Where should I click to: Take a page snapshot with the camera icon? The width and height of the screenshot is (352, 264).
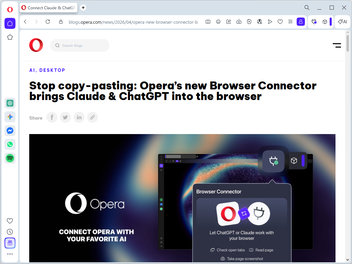coord(239,22)
